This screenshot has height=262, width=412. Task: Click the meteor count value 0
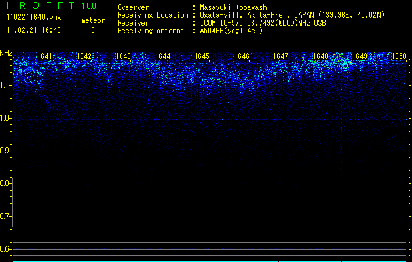pos(93,30)
